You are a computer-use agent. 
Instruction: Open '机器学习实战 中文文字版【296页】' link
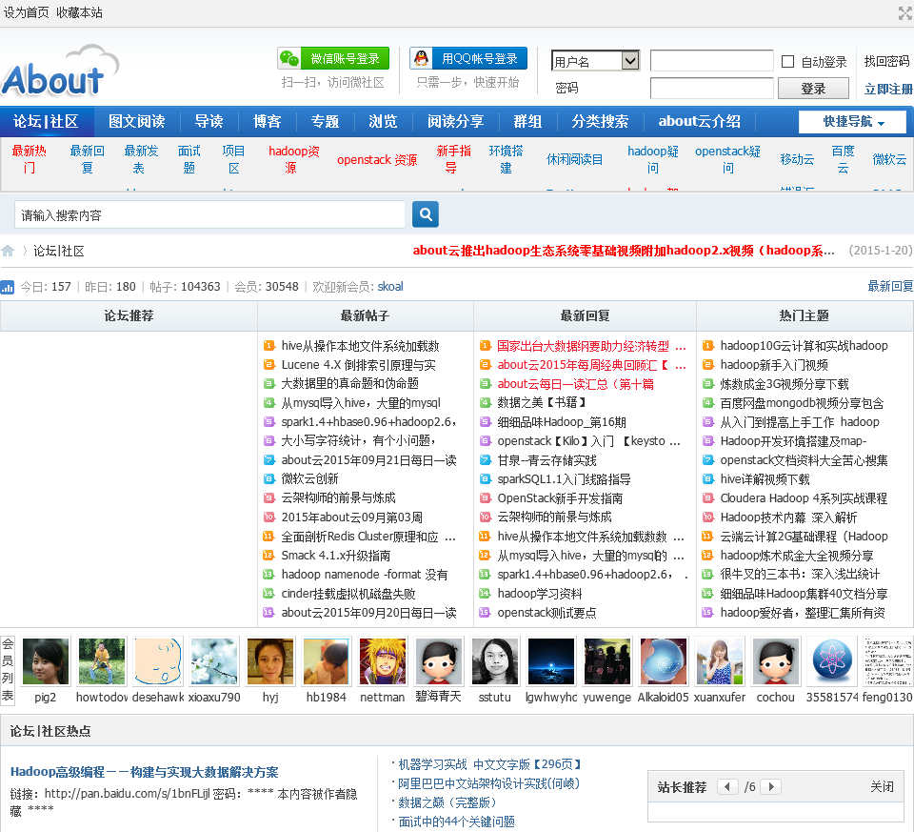[x=490, y=764]
